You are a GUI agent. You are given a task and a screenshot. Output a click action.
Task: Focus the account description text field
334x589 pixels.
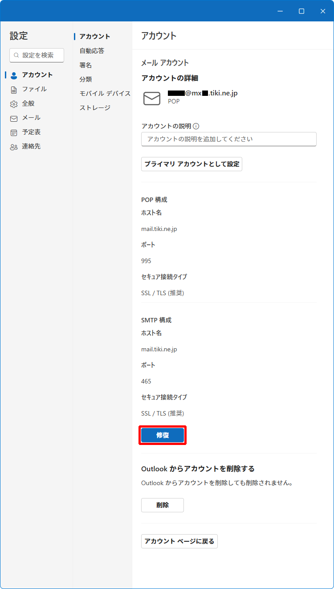pos(228,139)
